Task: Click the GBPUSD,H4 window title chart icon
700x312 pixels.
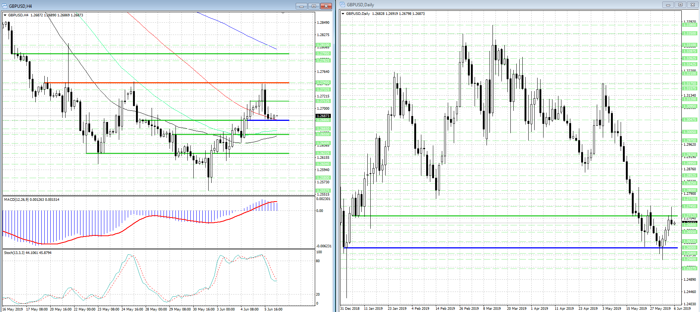Action: point(4,6)
